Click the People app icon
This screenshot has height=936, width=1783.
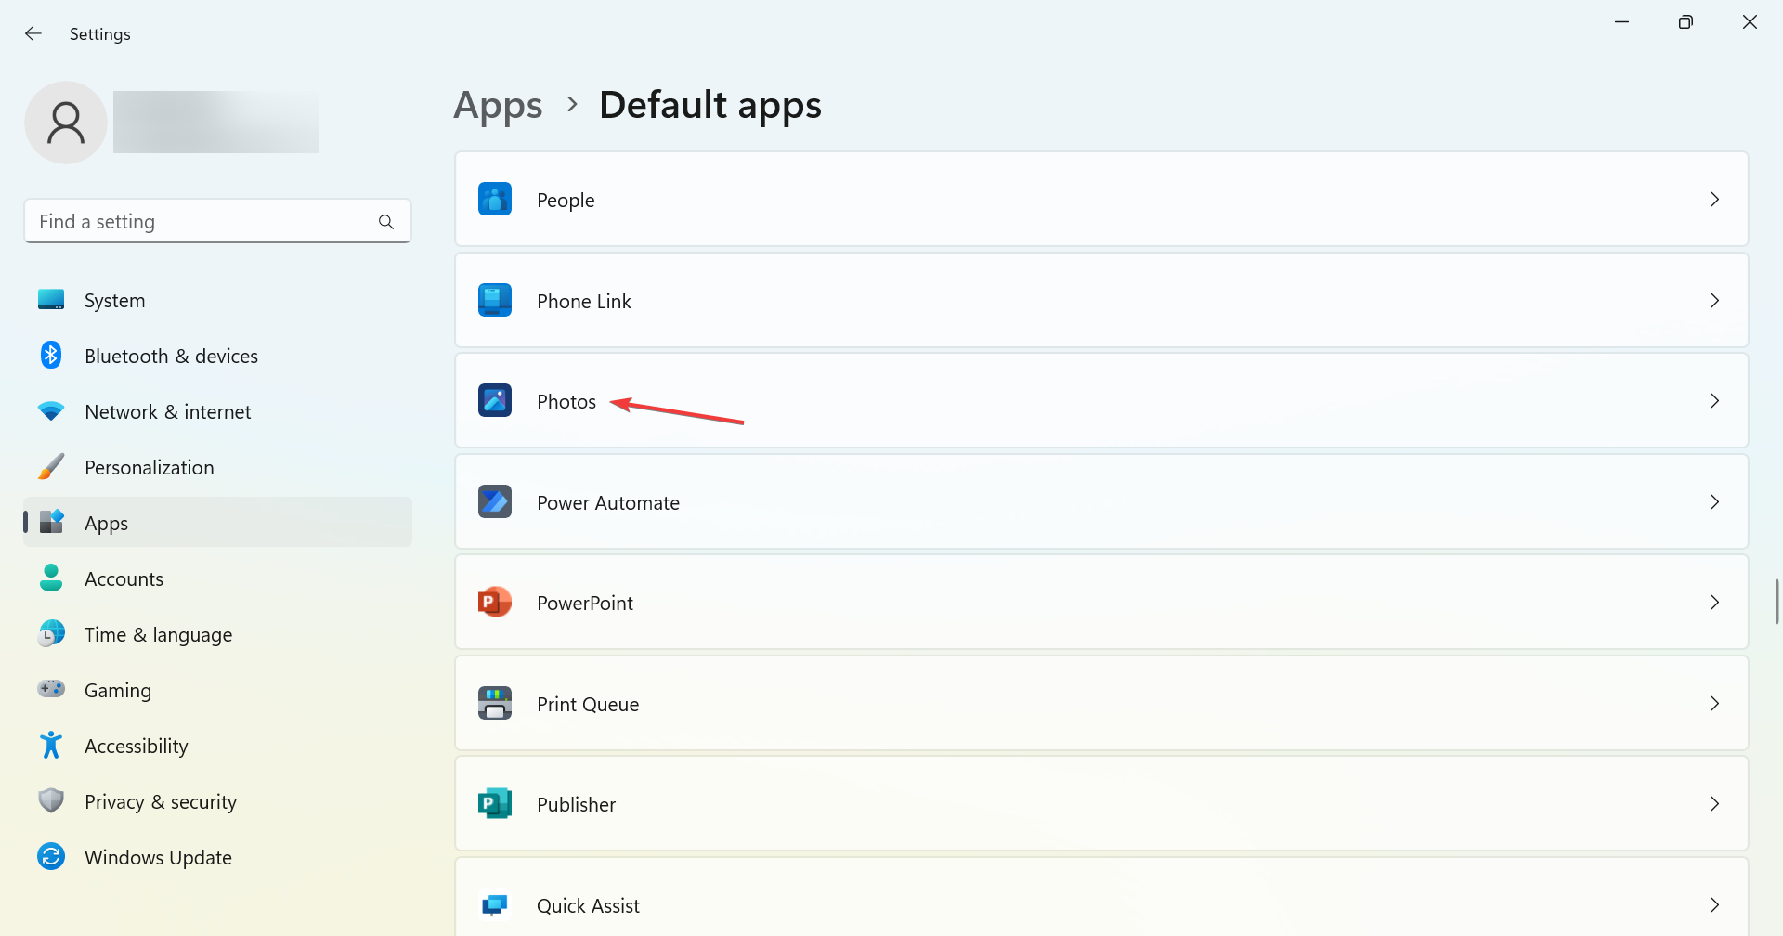point(495,199)
